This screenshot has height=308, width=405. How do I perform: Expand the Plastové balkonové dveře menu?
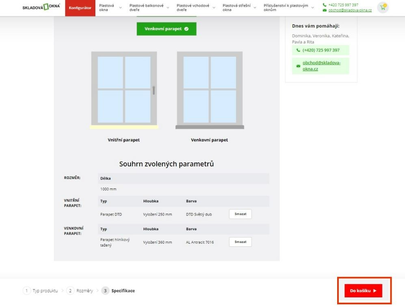click(x=149, y=8)
